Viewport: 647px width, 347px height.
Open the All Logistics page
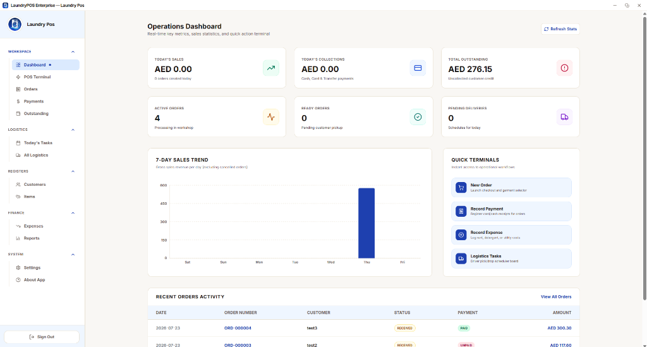(x=45, y=155)
